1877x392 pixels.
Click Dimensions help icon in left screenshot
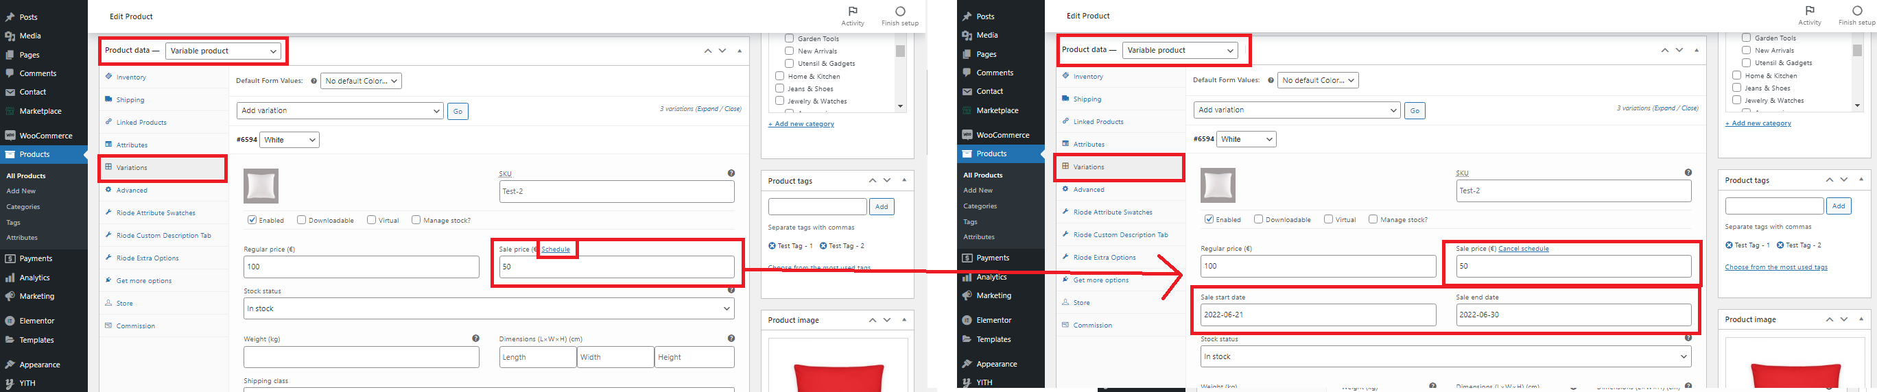point(731,338)
